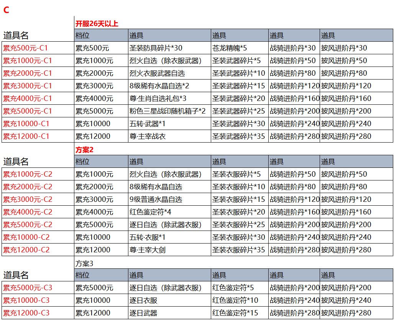Select the 方案2 section title cell

pyautogui.click(x=85, y=150)
